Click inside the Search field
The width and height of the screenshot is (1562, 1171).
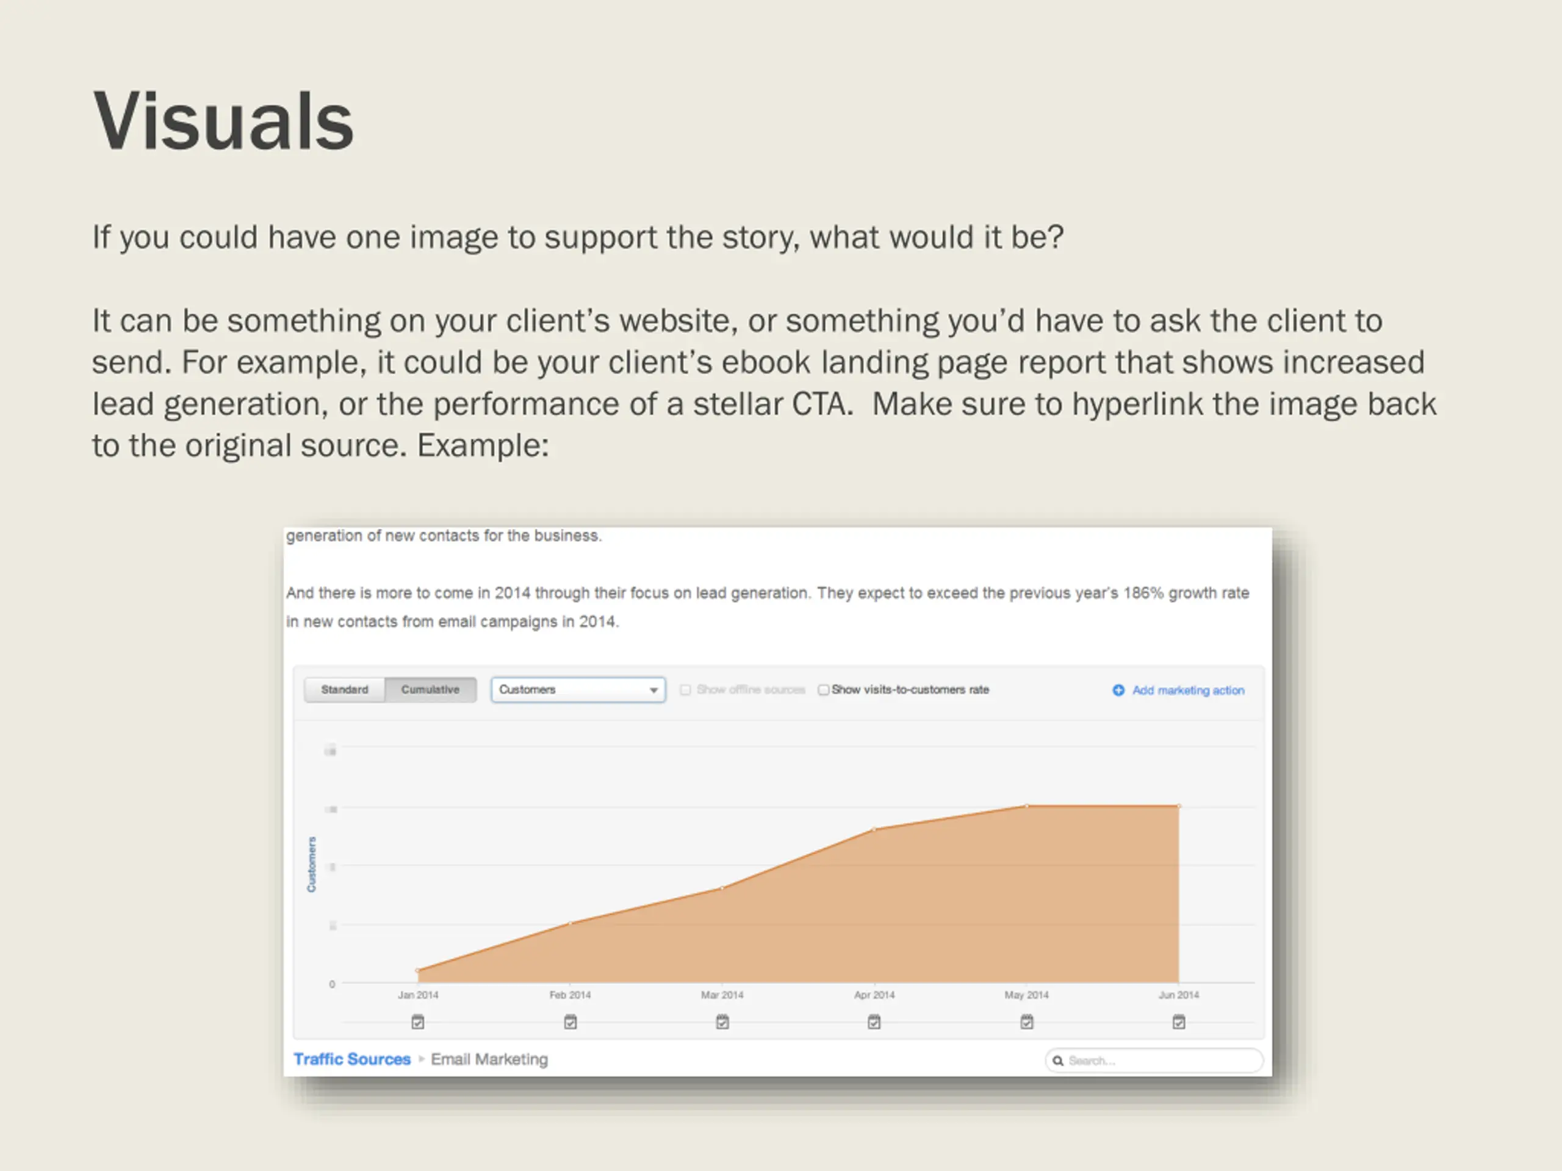coord(1154,1061)
